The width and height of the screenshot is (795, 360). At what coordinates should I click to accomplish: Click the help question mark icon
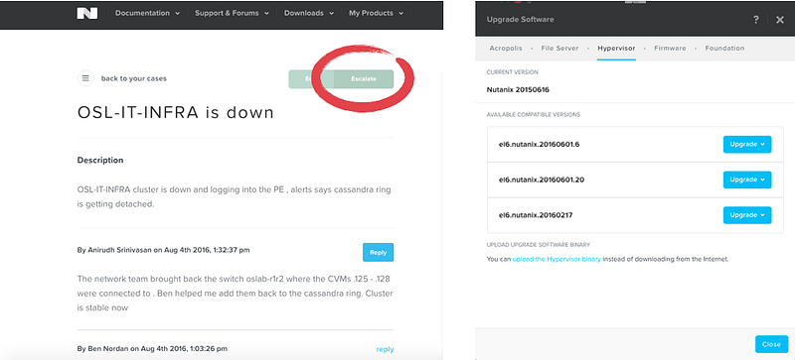coord(756,20)
